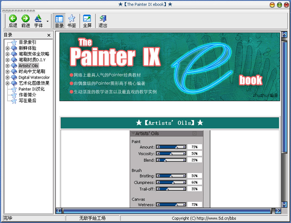Click the book icon beside Digital Watercolor
This screenshot has width=291, height=223.
tap(14, 77)
